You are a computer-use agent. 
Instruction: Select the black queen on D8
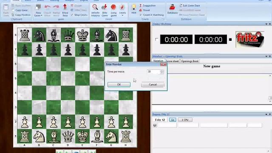68,35
